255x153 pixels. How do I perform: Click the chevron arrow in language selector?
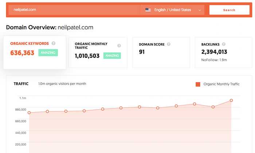pos(200,11)
